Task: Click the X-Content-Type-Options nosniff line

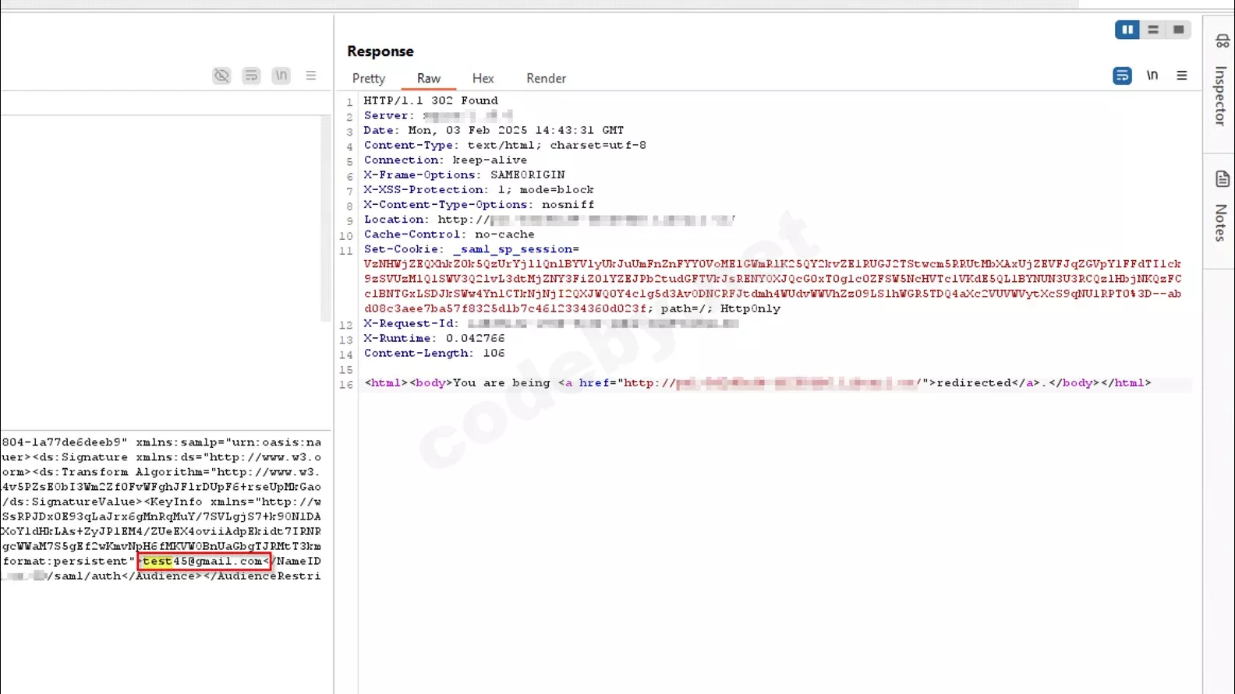Action: (x=479, y=205)
